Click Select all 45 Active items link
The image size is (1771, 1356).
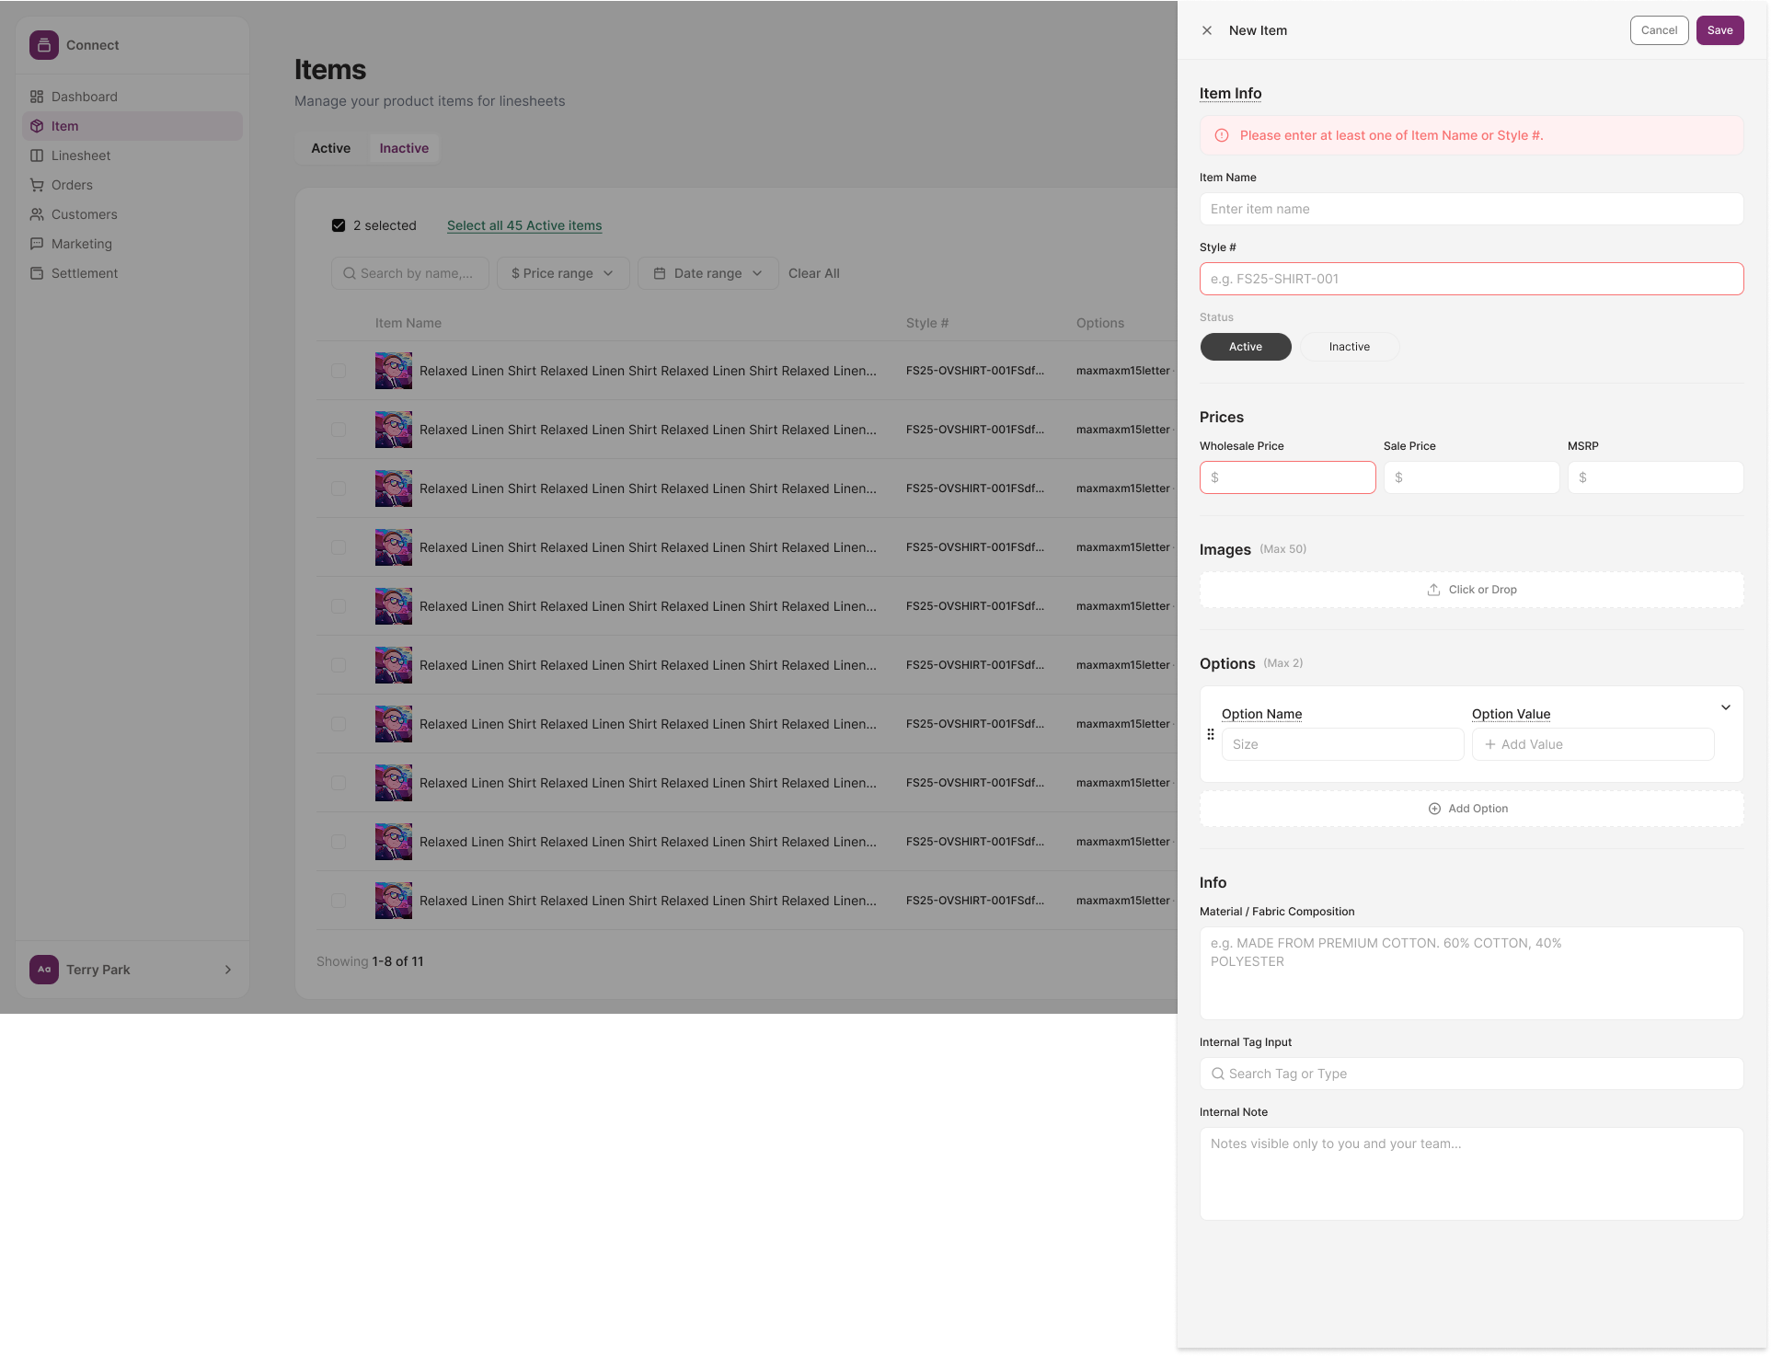point(524,225)
